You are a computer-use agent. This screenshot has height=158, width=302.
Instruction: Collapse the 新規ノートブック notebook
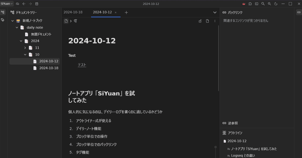click(12, 21)
